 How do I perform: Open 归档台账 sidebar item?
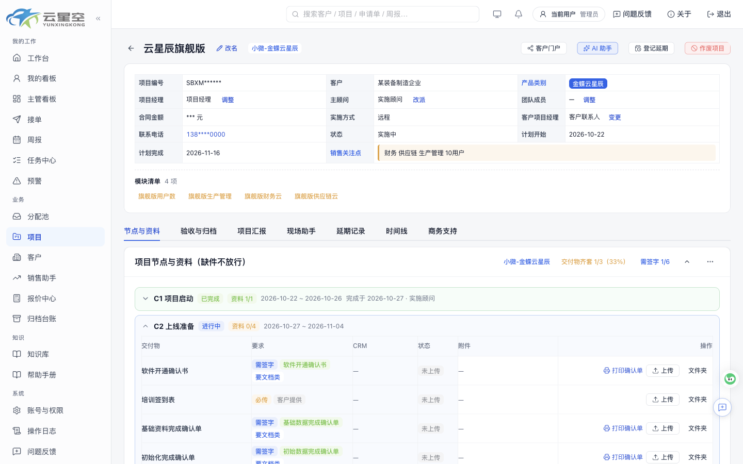[56, 319]
